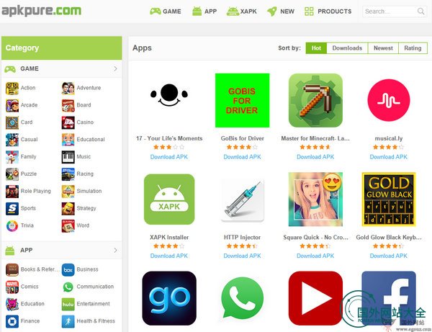The image size is (432, 332).
Task: Sort apps by Rating
Action: [413, 48]
